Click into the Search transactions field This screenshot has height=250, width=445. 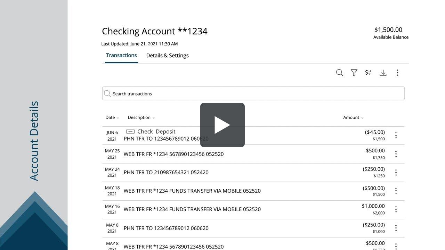coord(253,93)
